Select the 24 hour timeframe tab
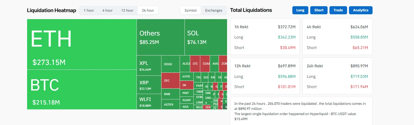414x125 pixels. coord(148,11)
